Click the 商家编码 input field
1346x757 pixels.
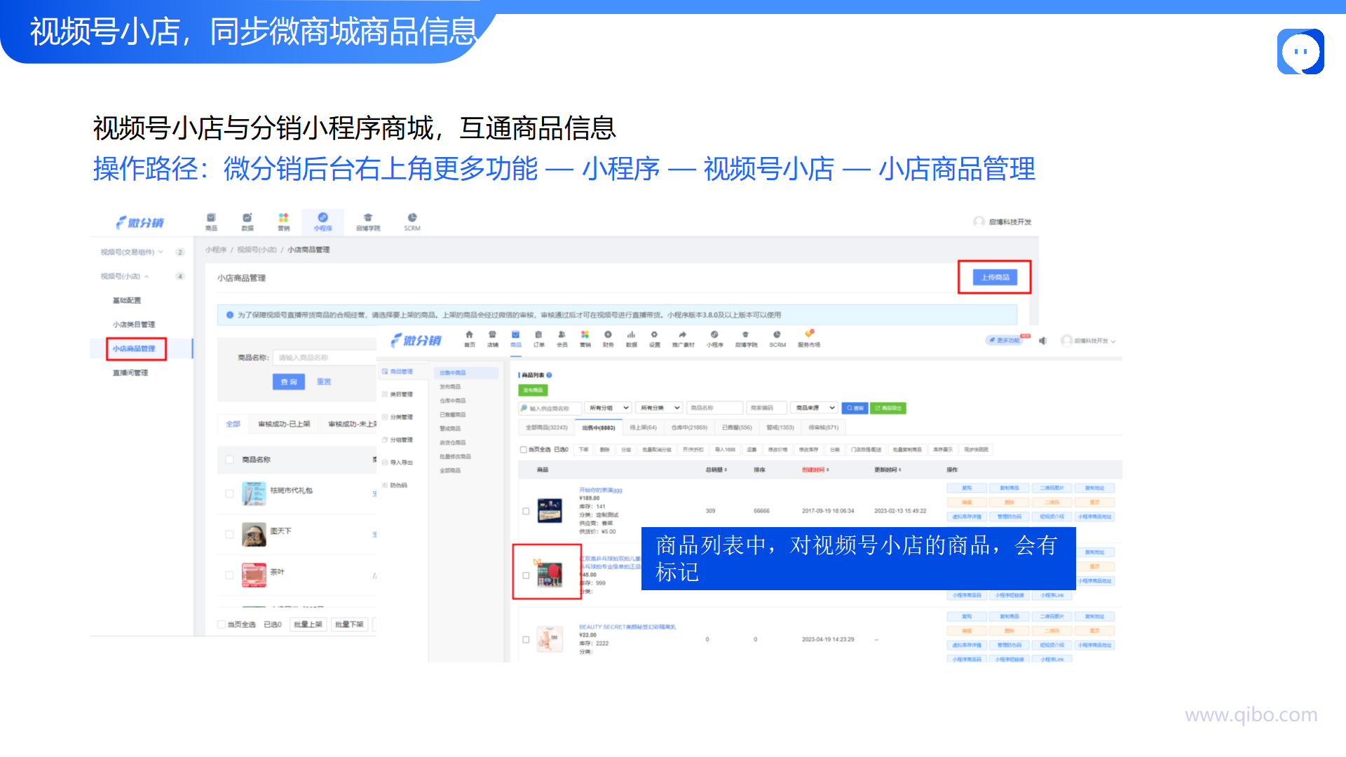766,408
